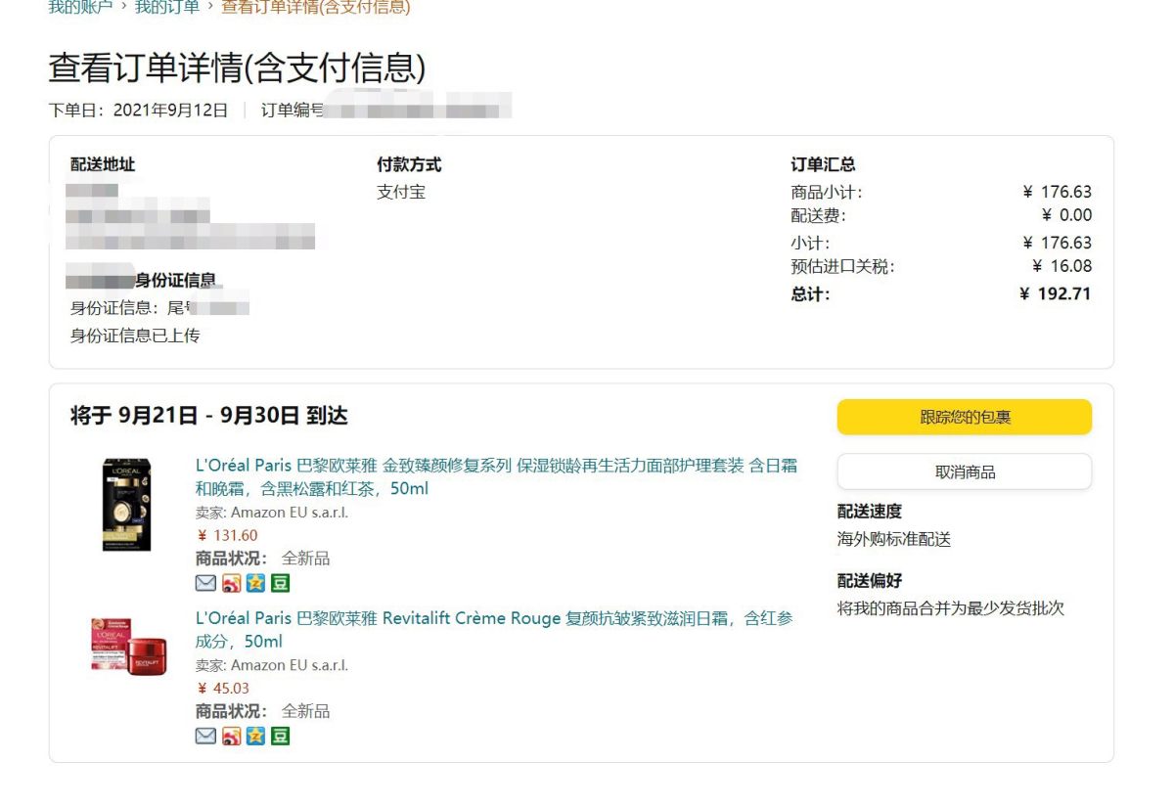
Task: Share first L'Oréal set via email icon
Action: click(205, 583)
